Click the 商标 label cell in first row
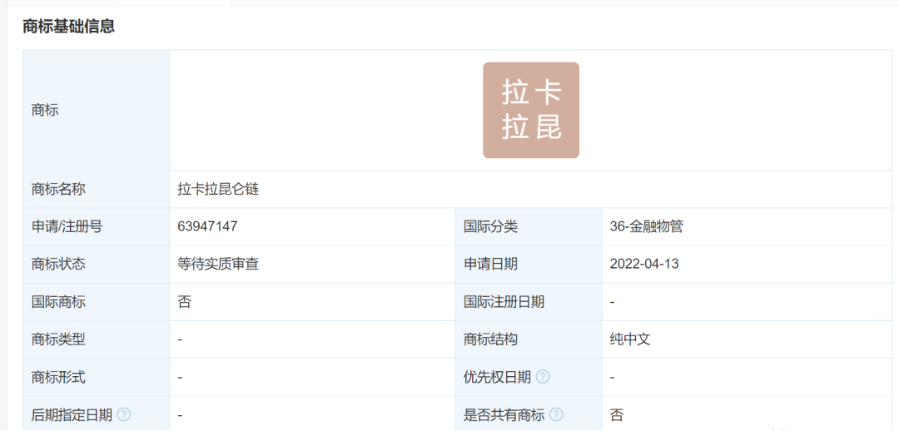Screen dimensions: 899x431 coord(97,110)
